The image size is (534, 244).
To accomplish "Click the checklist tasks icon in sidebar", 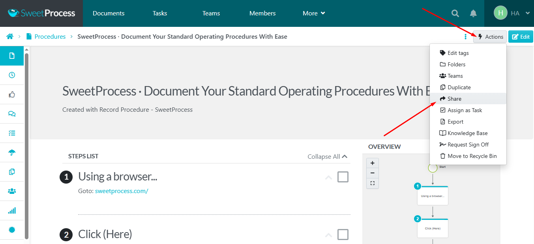I will 12,133.
